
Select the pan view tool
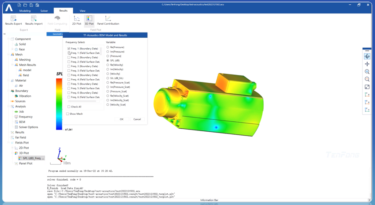pos(367,64)
